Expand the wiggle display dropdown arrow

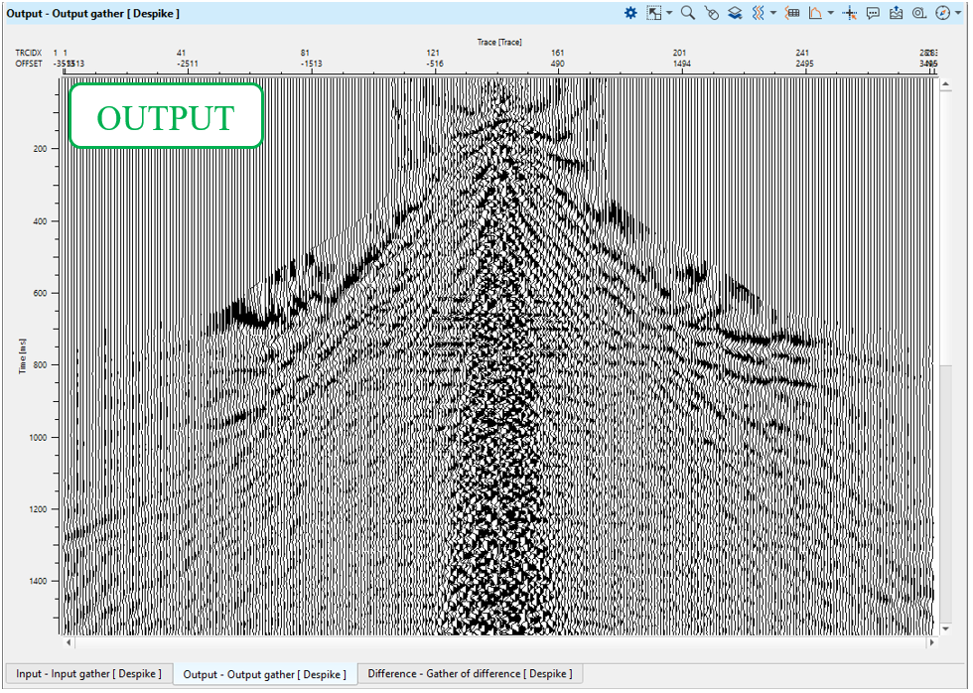click(x=772, y=14)
